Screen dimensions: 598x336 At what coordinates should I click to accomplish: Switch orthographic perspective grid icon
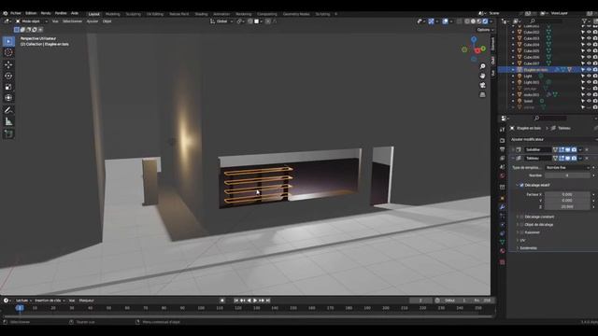[x=482, y=94]
